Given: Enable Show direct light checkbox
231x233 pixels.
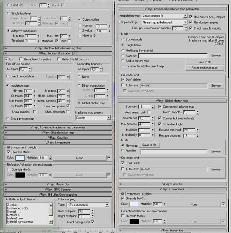Looking at the screenshot, I should (68, 112).
